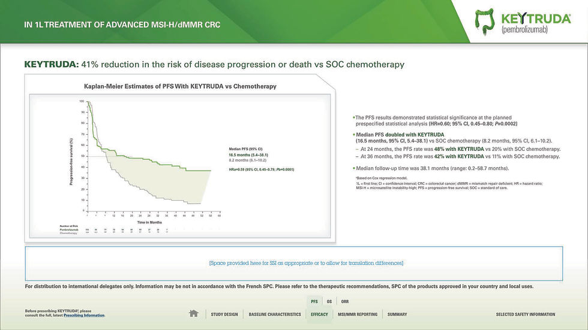Click the KEYTRUDA 41% reduction headline
Image resolution: width=588 pixels, height=330 pixels.
(x=214, y=64)
